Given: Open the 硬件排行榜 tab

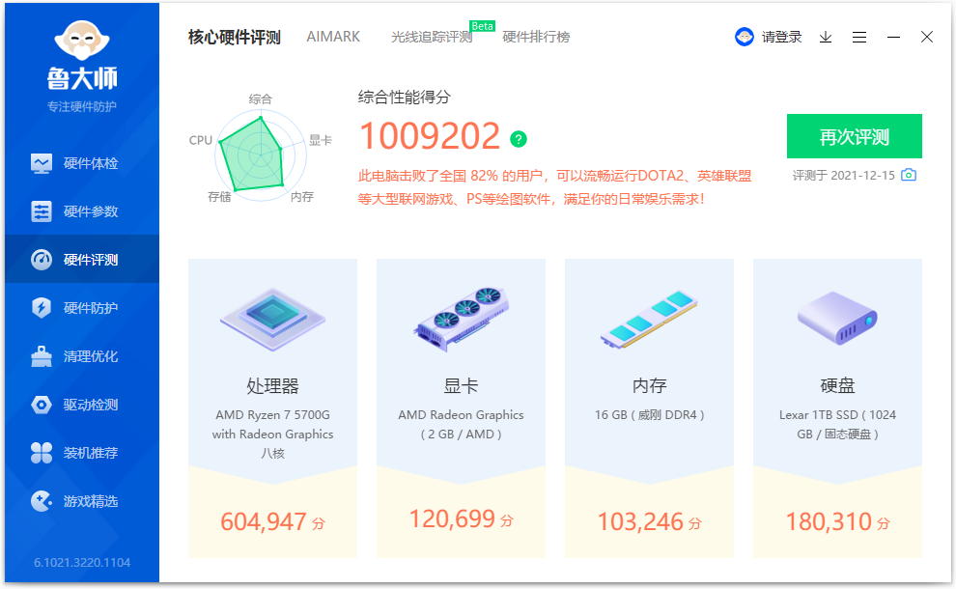Looking at the screenshot, I should [x=534, y=38].
